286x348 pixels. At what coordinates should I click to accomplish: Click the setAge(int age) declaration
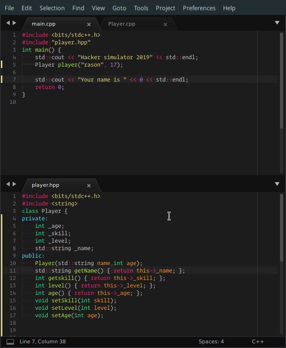(69, 315)
